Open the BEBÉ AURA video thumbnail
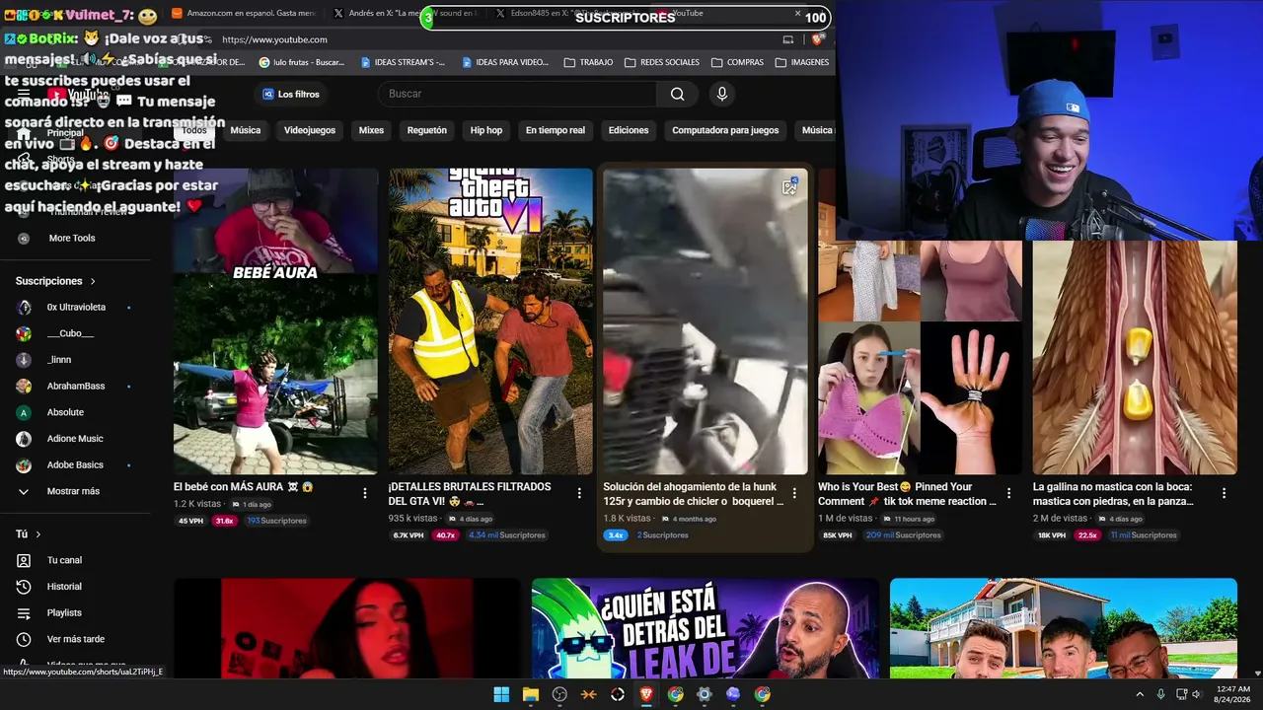The height and width of the screenshot is (710, 1263). tap(275, 321)
